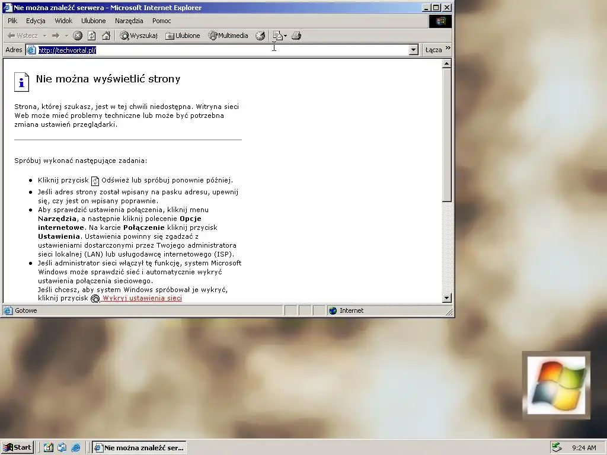Click the taskbar button Nie można znaleźć ser...
Viewport: 607px width, 455px height.
[x=139, y=448]
